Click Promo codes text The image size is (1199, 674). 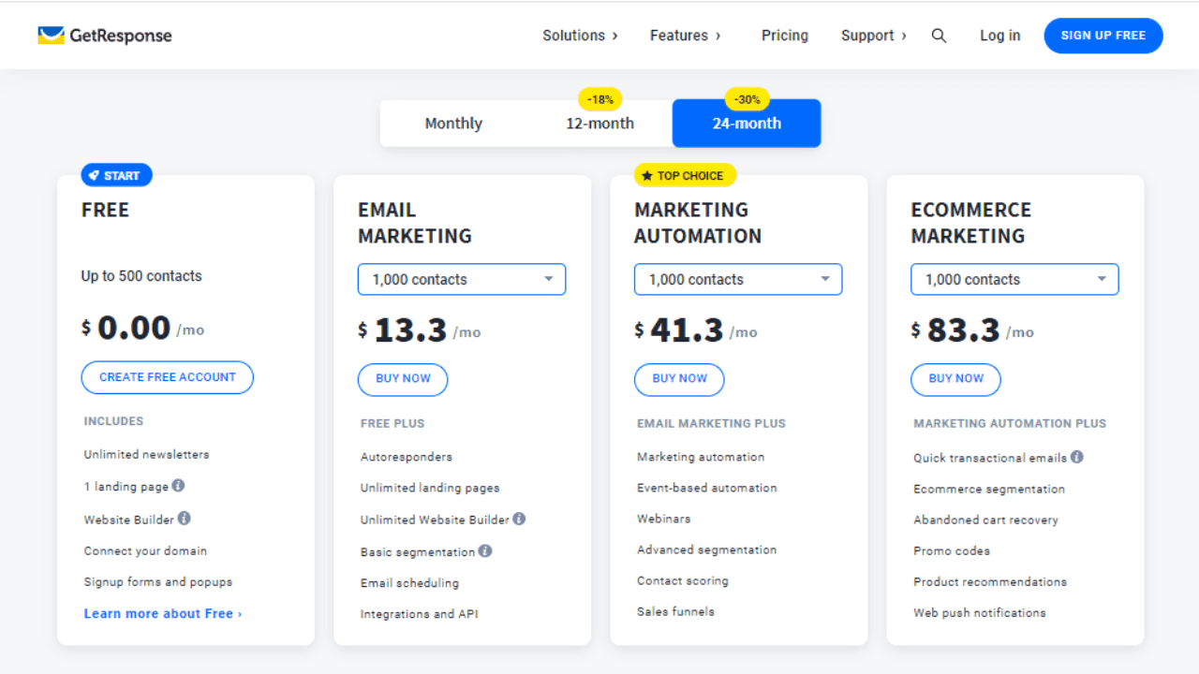coord(952,550)
